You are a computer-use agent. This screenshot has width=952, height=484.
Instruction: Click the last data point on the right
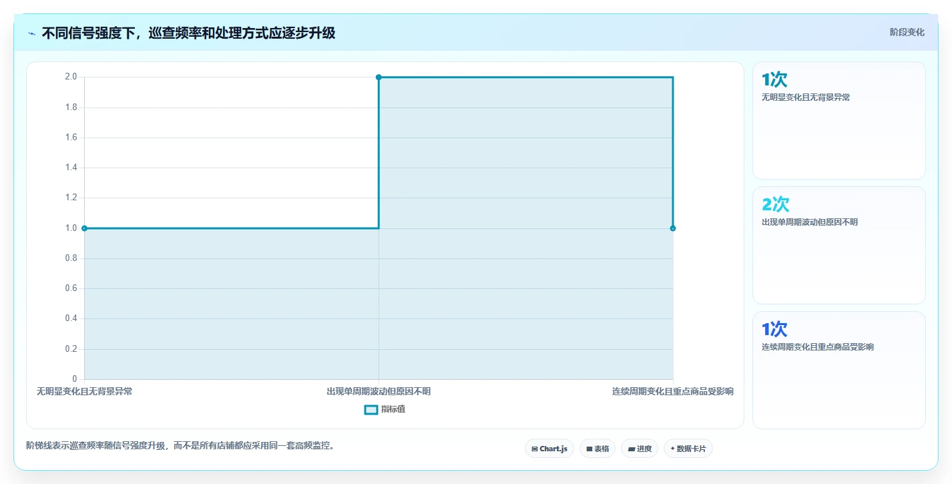tap(673, 228)
